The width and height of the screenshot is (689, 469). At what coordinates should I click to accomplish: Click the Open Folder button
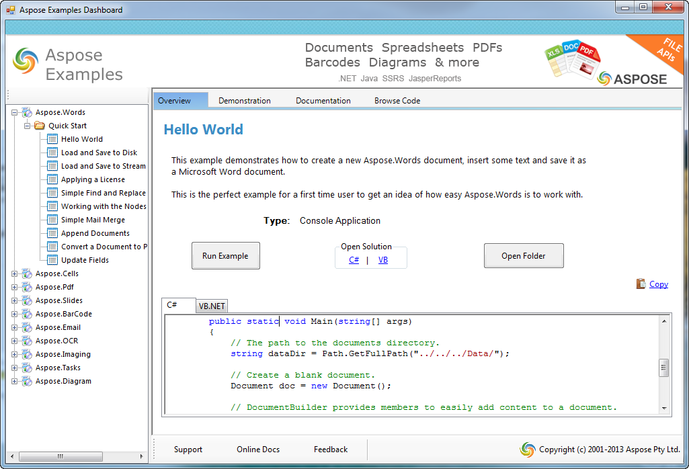(x=524, y=255)
